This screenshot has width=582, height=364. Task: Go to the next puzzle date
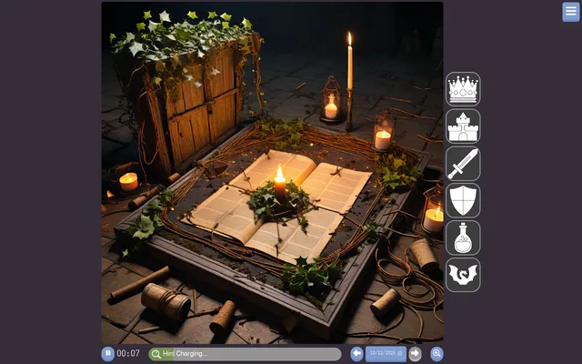pos(415,354)
